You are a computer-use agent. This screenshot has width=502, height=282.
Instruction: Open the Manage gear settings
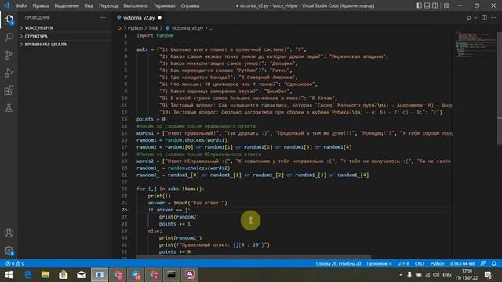[x=9, y=251]
